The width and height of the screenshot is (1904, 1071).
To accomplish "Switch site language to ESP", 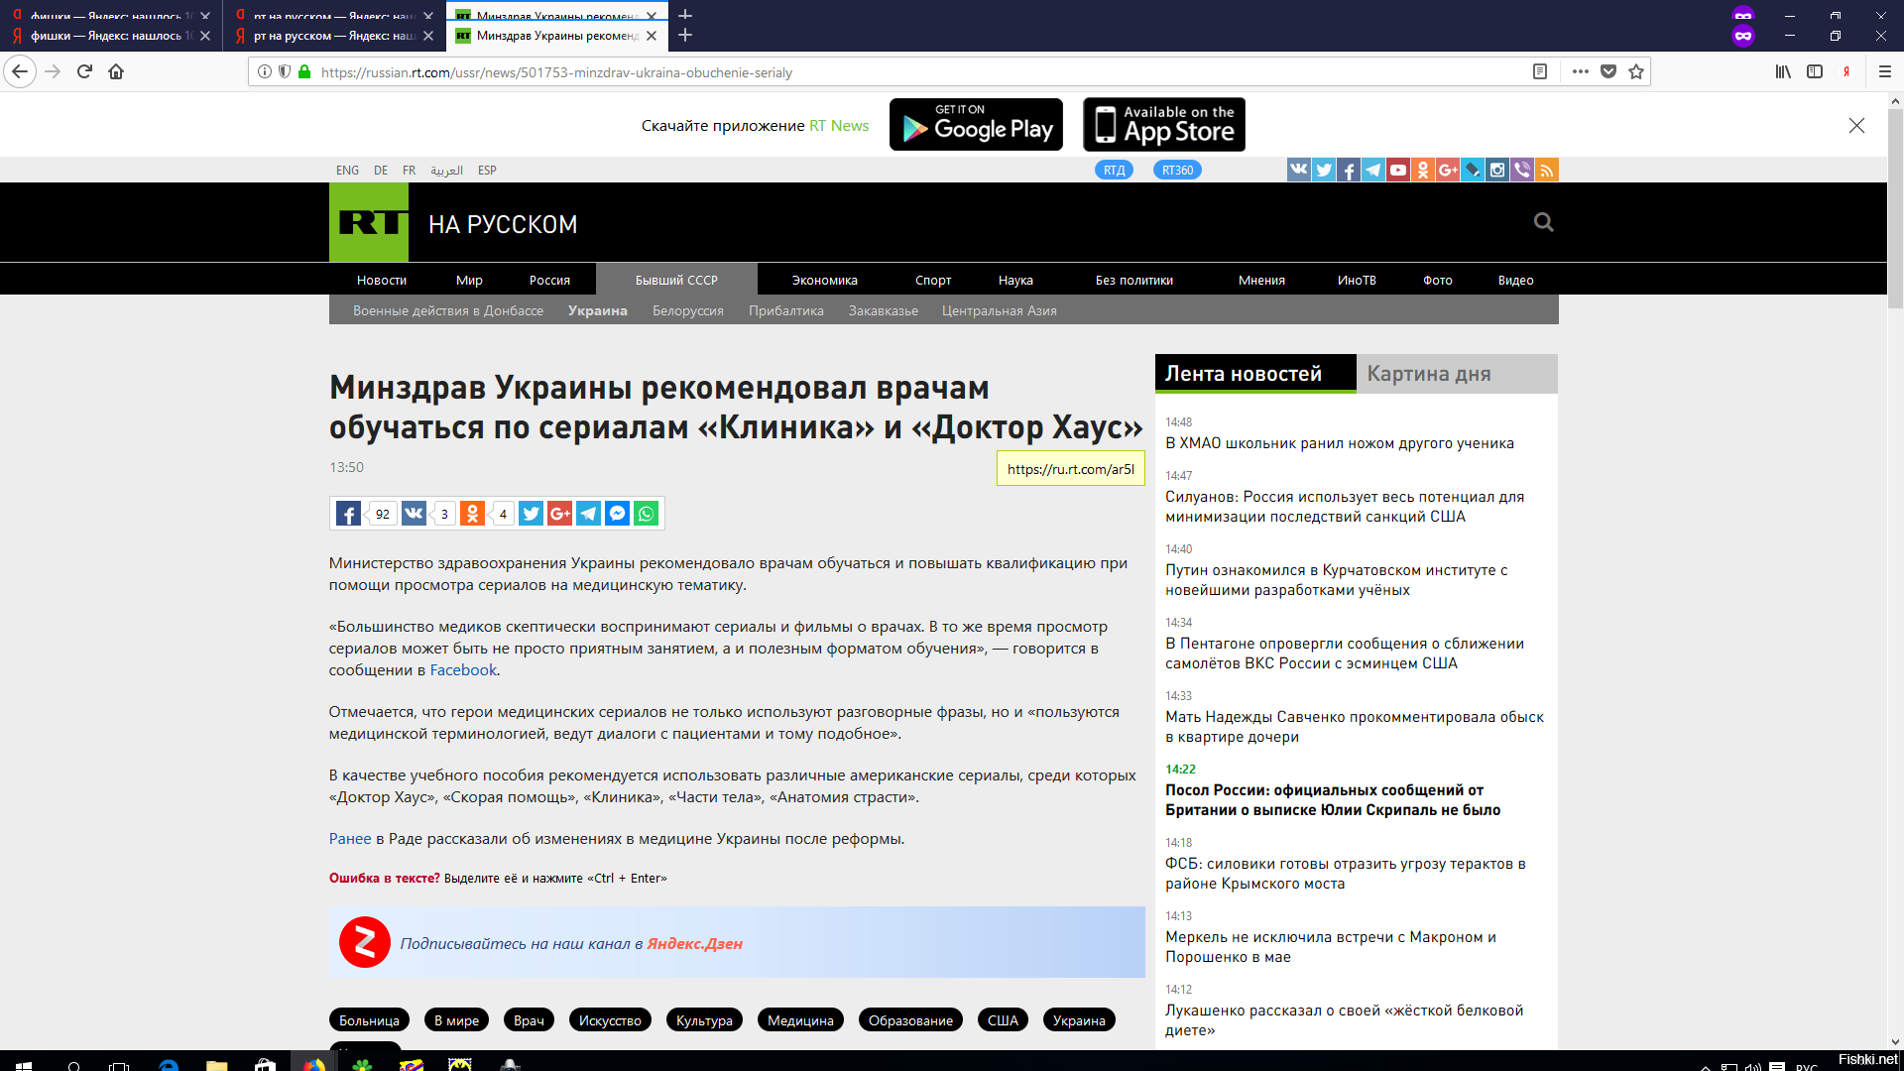I will (x=487, y=170).
